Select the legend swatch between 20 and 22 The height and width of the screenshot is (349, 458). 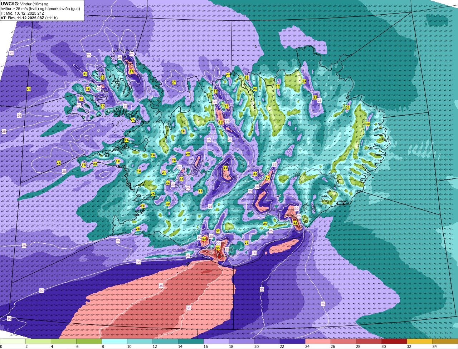[x=267, y=341]
